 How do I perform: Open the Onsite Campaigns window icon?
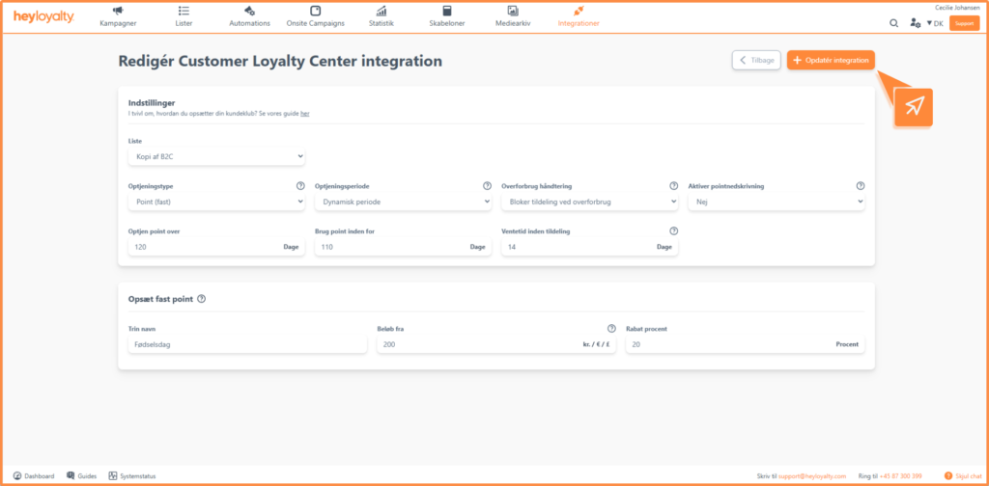[x=316, y=11]
